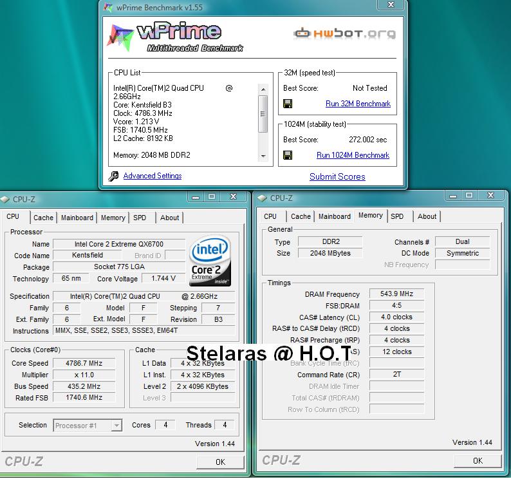The image size is (511, 479).
Task: Open Mainboard tab in left CPU-Z
Action: coord(77,218)
